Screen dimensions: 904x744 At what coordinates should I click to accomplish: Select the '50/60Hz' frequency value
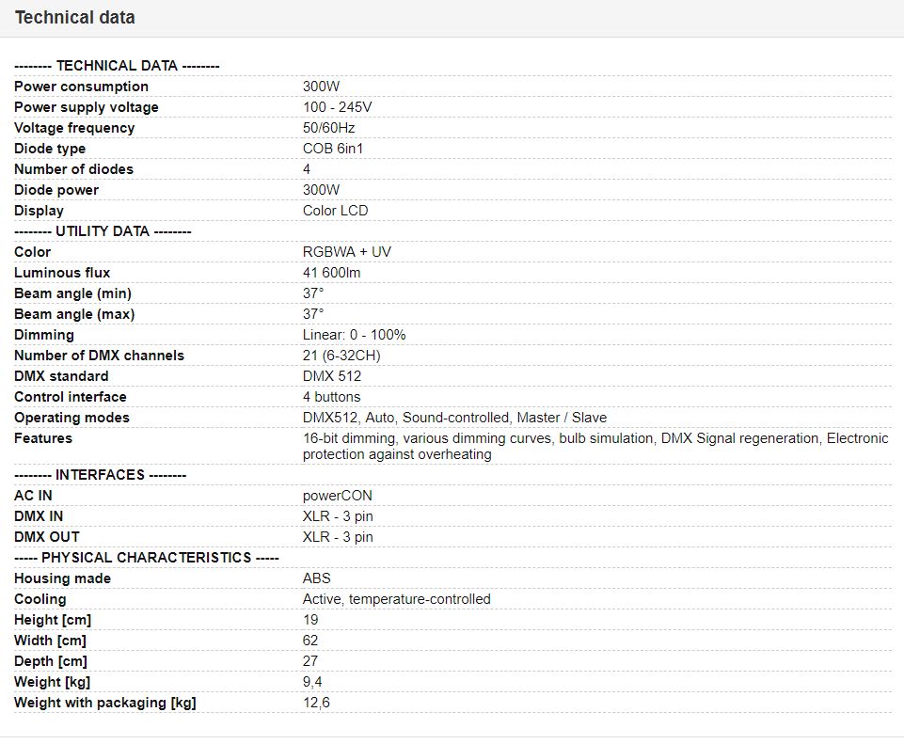328,128
